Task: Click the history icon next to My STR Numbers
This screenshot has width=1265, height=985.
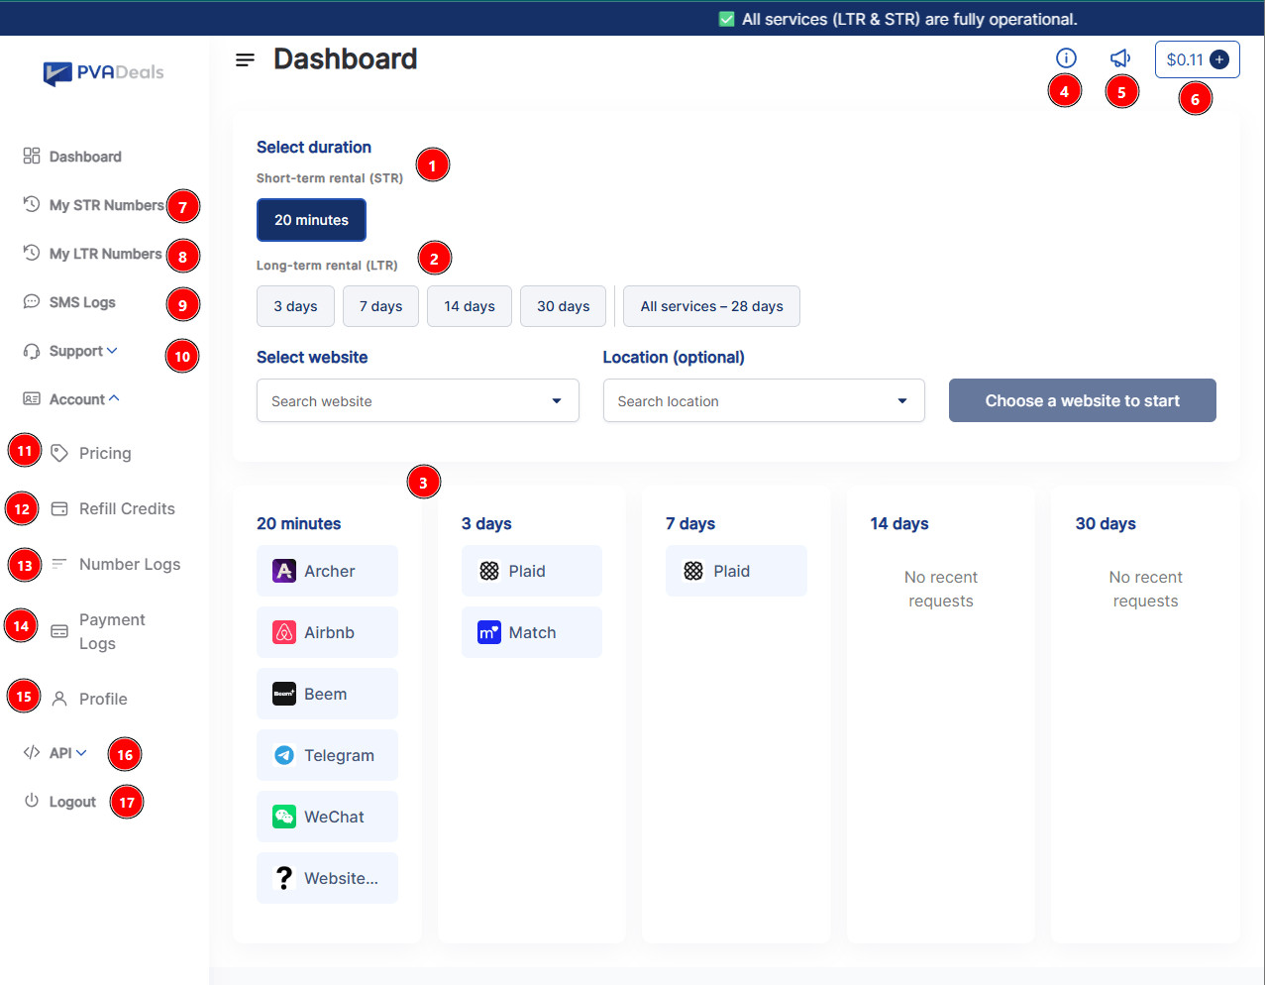Action: click(32, 204)
